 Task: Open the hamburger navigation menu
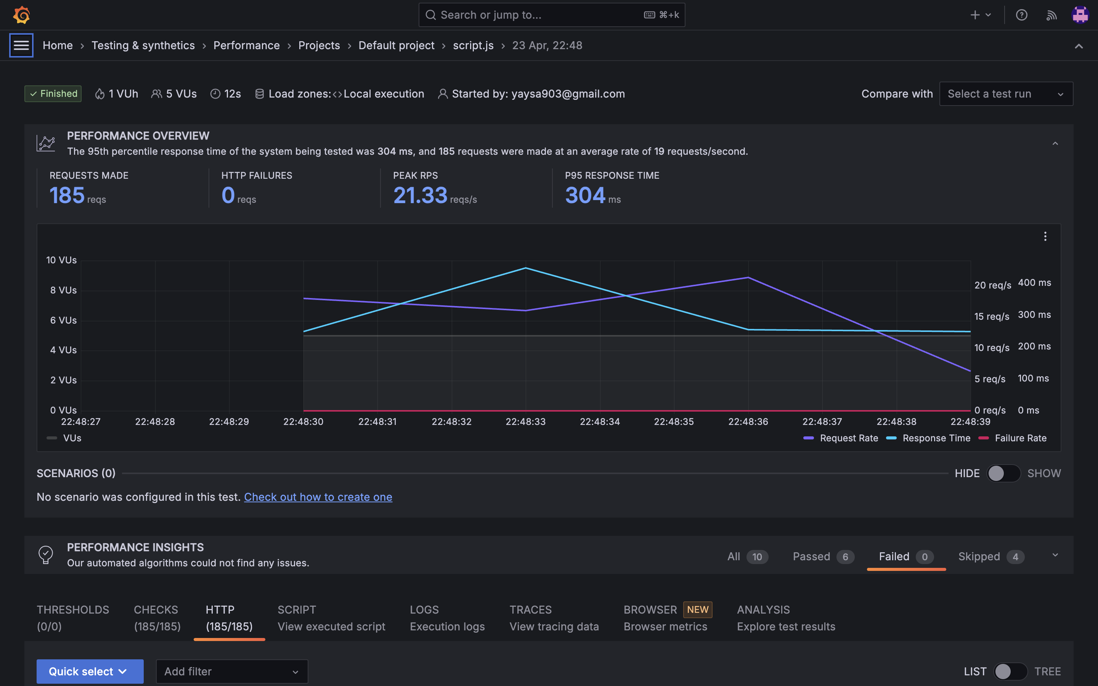click(x=21, y=45)
